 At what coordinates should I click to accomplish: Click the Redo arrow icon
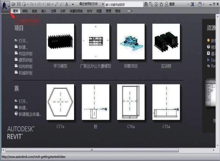pos(39,4)
